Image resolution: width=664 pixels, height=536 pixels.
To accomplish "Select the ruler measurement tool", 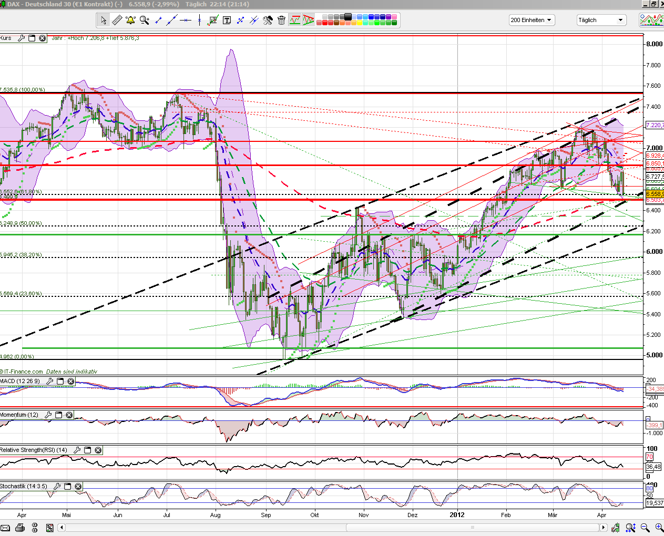I will pyautogui.click(x=117, y=20).
